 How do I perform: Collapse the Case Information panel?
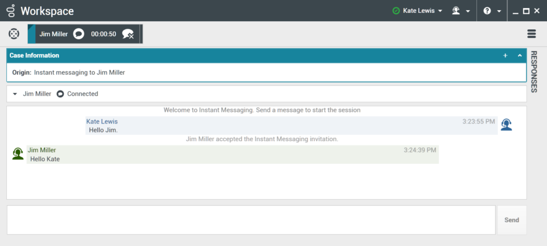click(x=520, y=55)
